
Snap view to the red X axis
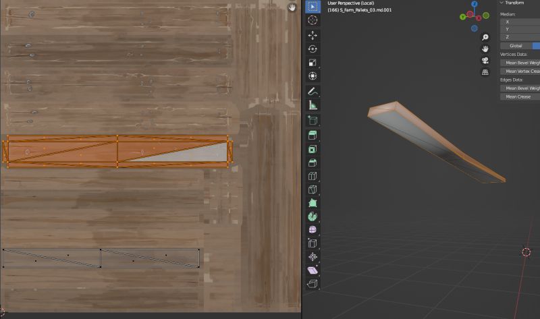coord(479,18)
